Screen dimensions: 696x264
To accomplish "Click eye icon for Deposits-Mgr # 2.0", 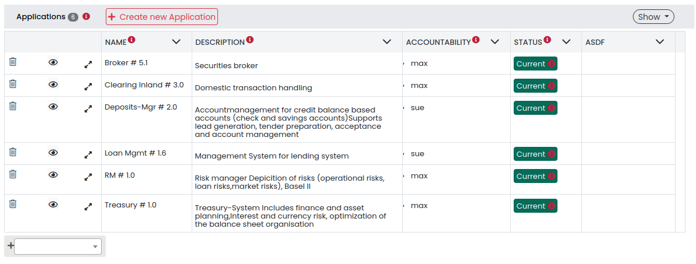I will 53,107.
